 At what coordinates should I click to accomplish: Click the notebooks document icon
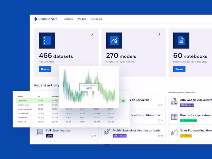pyautogui.click(x=181, y=40)
